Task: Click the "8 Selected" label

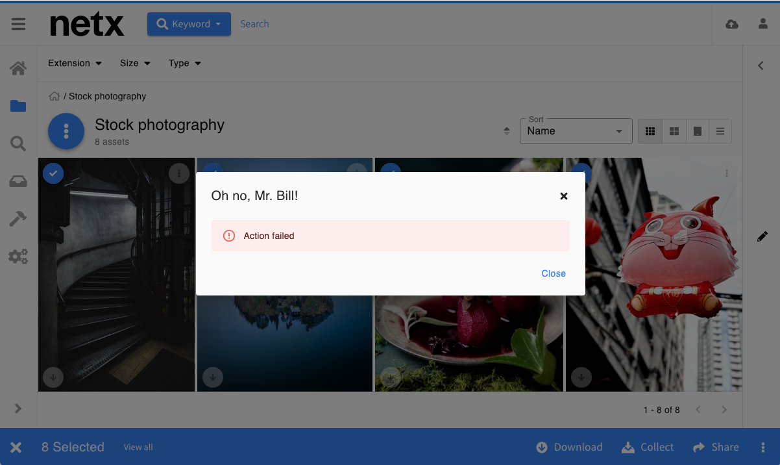Action: 73,447
